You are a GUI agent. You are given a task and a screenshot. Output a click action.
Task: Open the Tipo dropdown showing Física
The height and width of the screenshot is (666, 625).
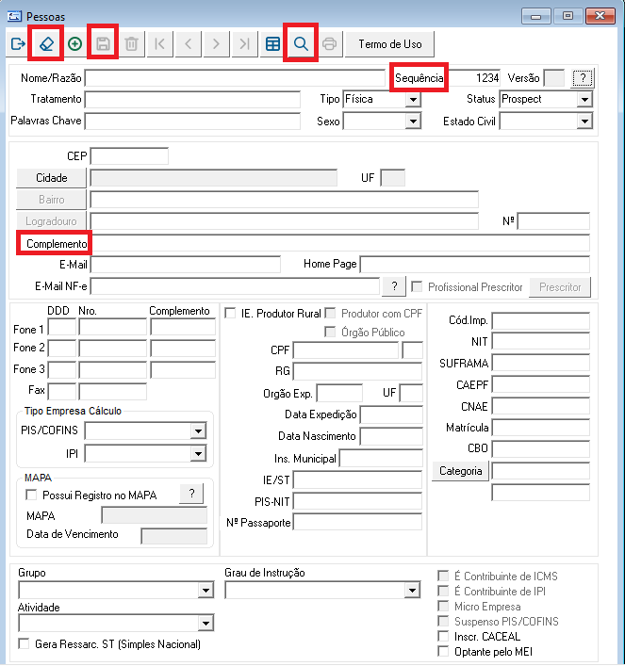tap(412, 100)
